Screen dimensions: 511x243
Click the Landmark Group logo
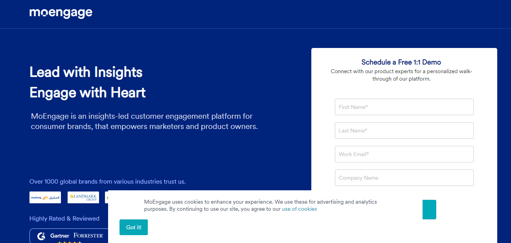tap(83, 197)
